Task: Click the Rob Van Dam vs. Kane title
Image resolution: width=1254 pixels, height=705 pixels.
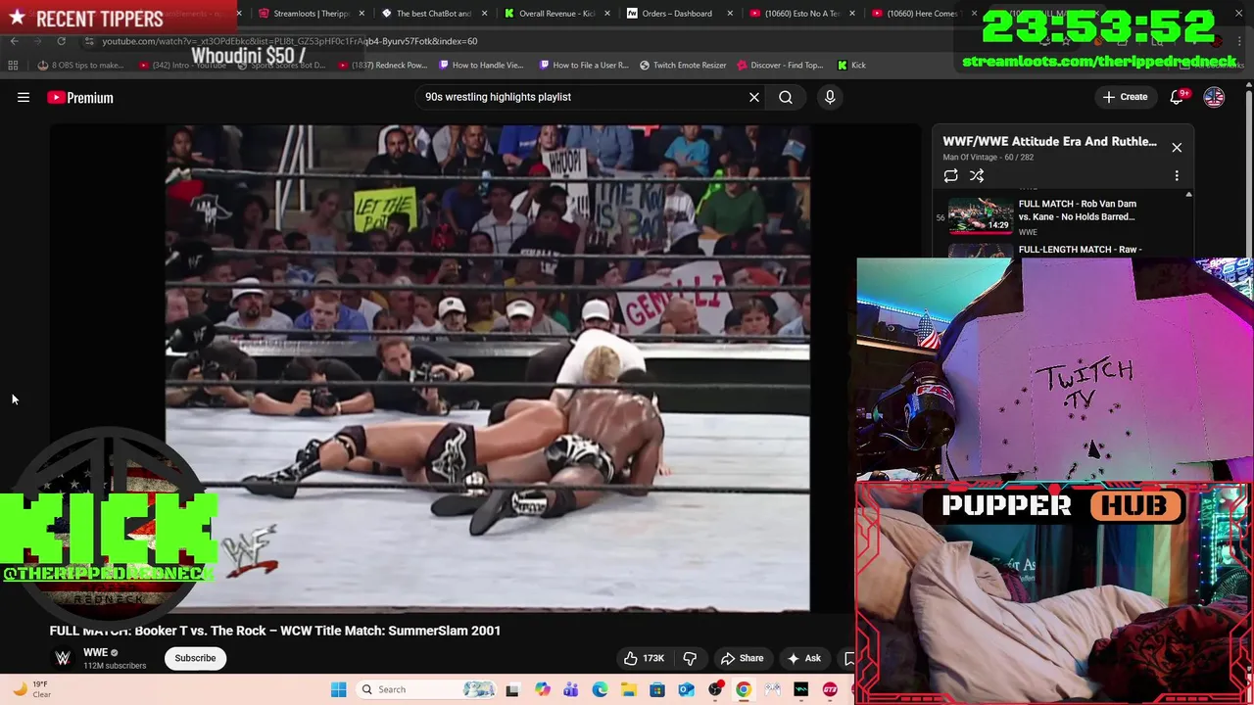Action: 1077,211
